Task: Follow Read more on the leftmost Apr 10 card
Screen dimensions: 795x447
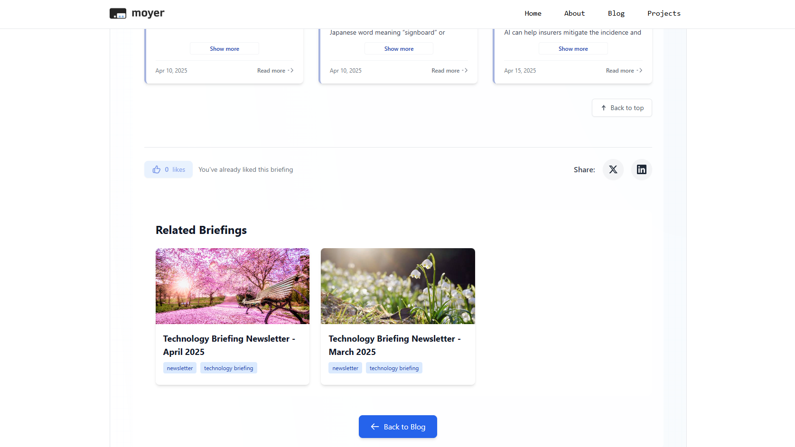Action: 275,71
